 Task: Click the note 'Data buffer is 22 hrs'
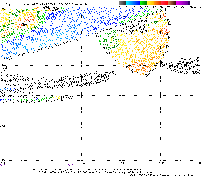(56, 172)
